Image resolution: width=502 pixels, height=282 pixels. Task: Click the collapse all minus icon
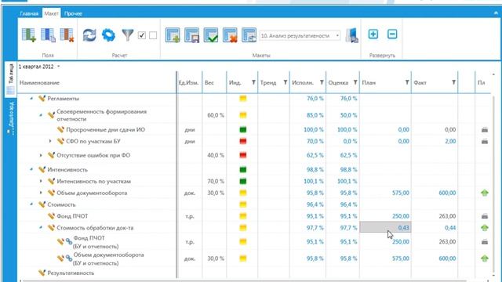point(392,34)
